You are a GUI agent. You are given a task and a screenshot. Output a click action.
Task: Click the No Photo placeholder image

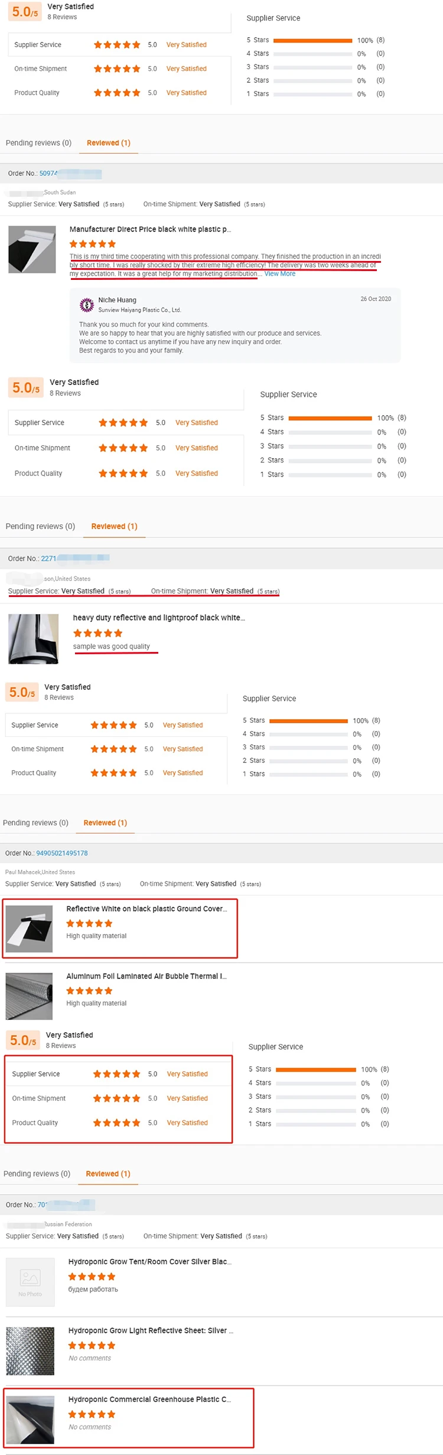coord(30,1281)
